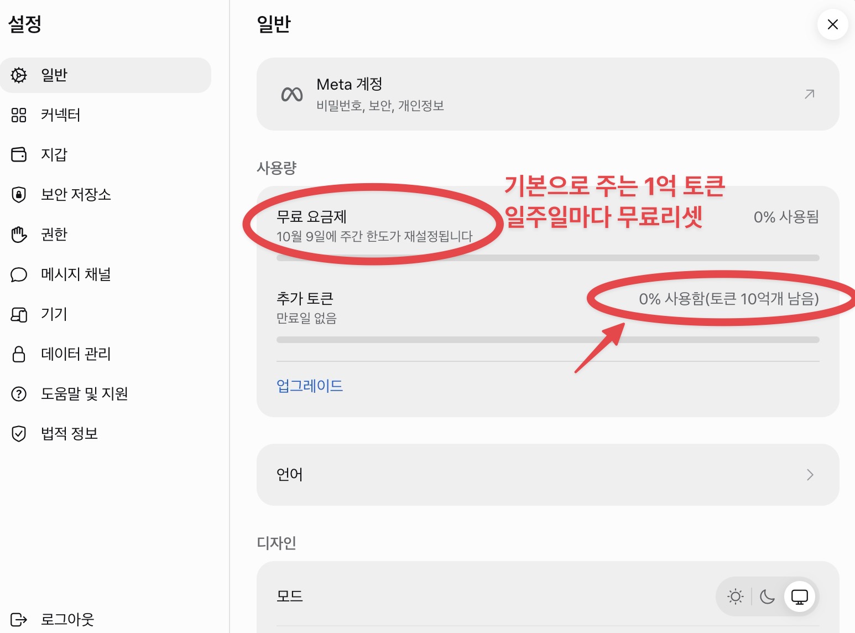This screenshot has height=633, width=855.
Task: Click the 업그레이드 link
Action: pos(310,386)
